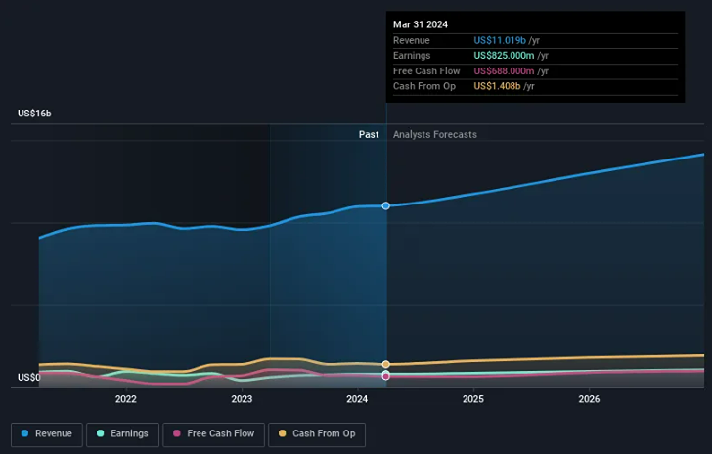Click the 2026 x-axis year label
712x454 pixels.
(589, 399)
